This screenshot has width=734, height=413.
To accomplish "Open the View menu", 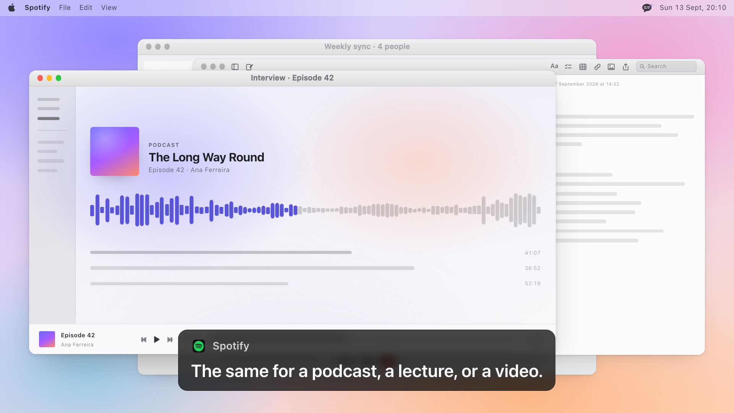I will (109, 8).
